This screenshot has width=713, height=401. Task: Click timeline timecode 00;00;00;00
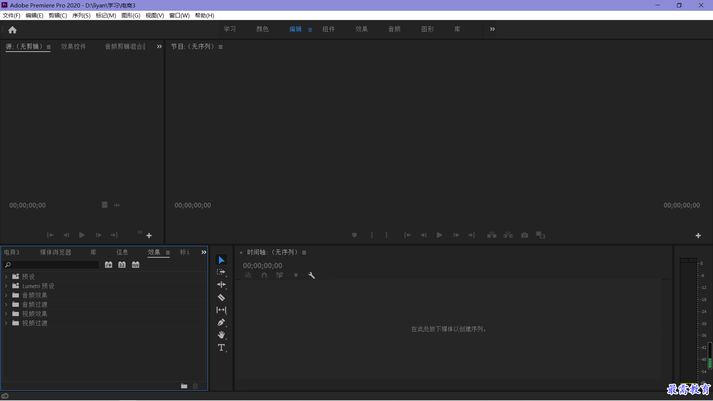[x=263, y=265]
